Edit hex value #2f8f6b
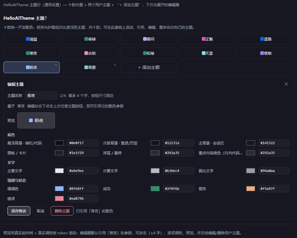Screen dimensions: 297x238 (178, 189)
